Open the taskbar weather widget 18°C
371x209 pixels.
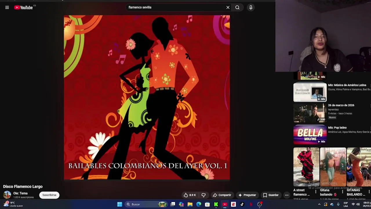click(13, 204)
